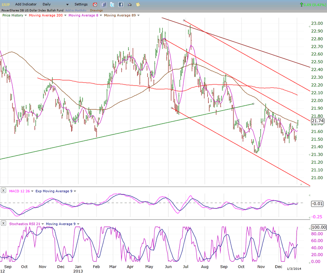Image resolution: width=327 pixels, height=273 pixels.
Task: Click the camera snapshot icon
Action: 130,4
